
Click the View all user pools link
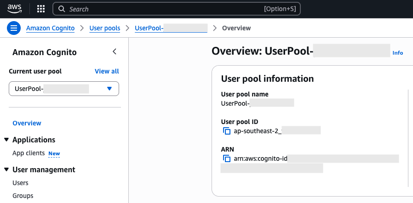pyautogui.click(x=107, y=71)
